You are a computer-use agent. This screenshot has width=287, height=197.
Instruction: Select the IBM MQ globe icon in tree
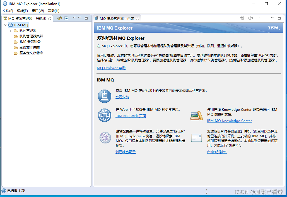click(11, 25)
